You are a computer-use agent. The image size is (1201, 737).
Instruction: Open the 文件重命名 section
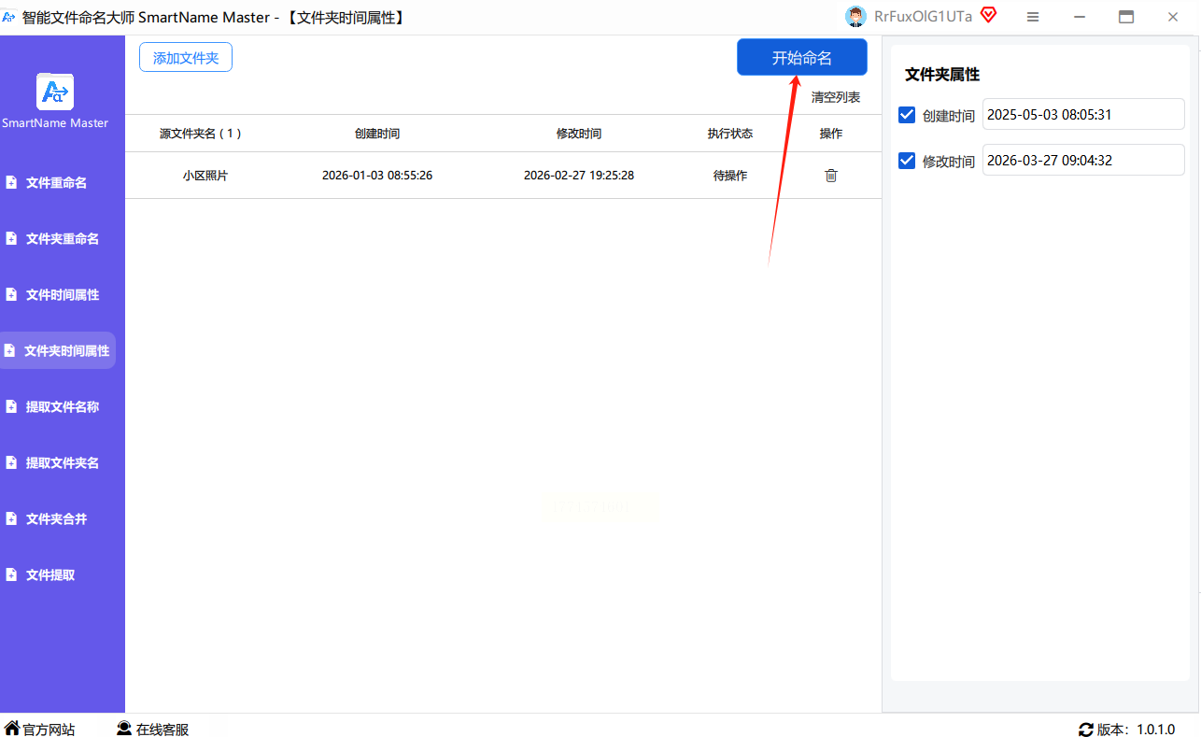pos(56,183)
